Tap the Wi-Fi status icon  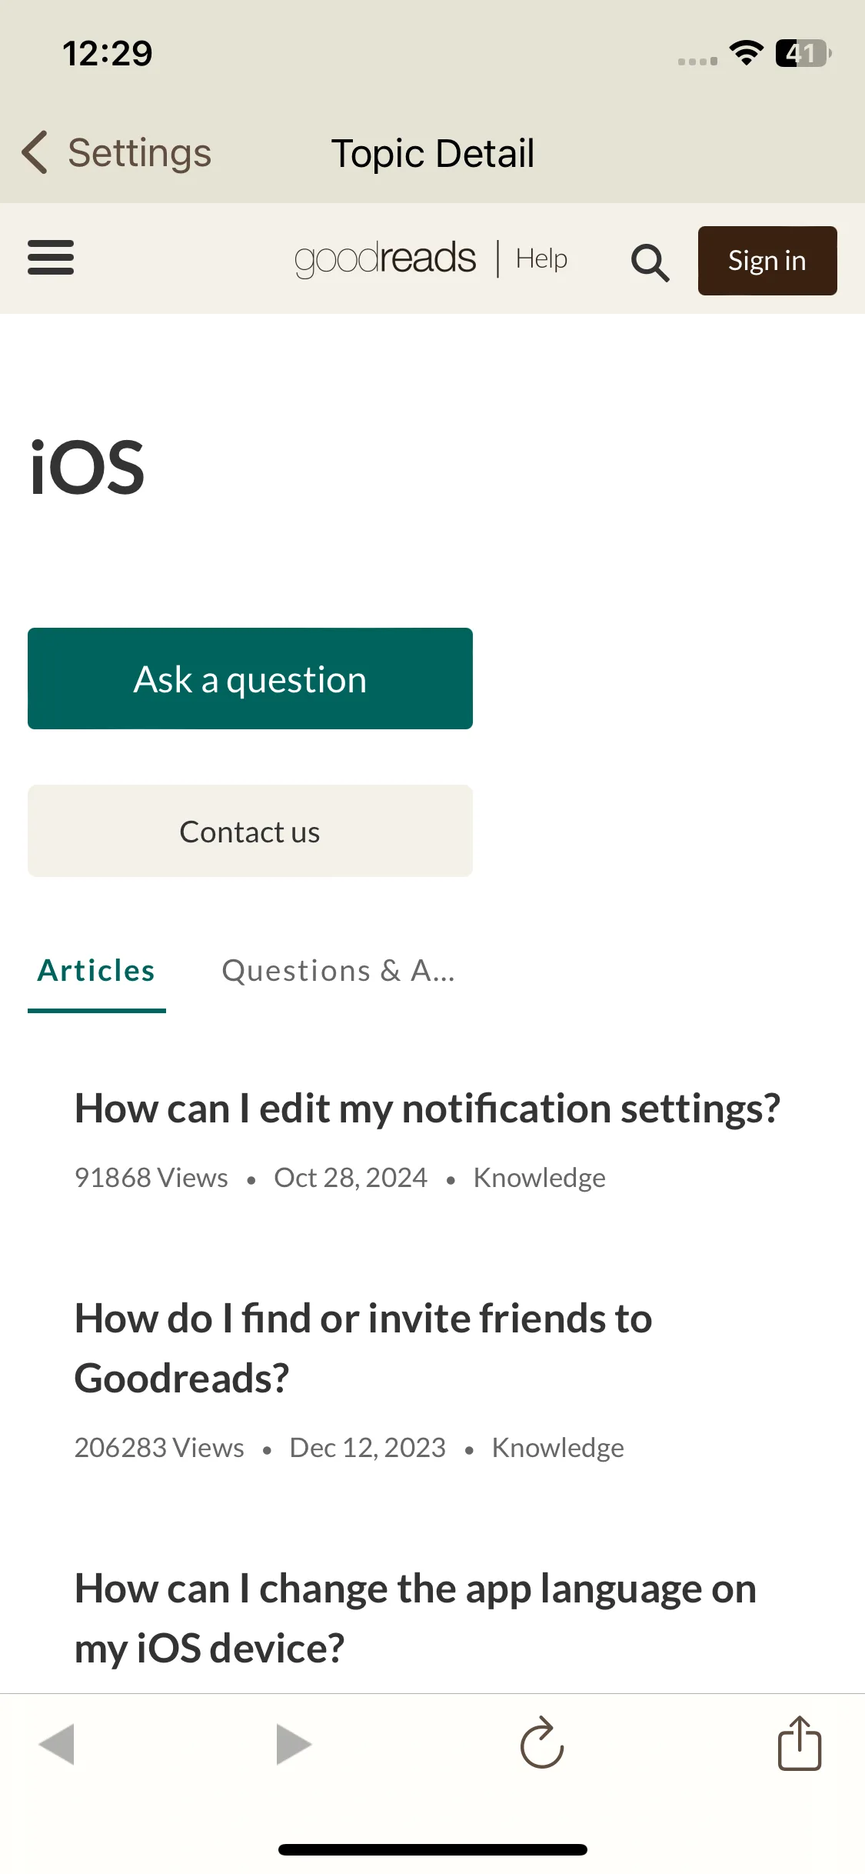point(746,52)
